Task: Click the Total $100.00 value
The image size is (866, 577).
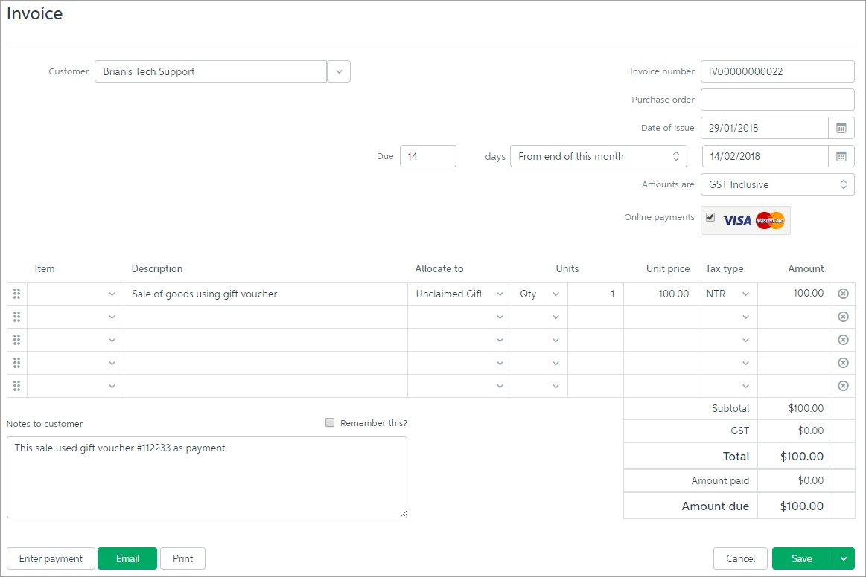Action: click(x=802, y=457)
